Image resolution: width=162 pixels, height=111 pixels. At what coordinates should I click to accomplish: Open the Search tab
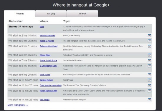82,14
